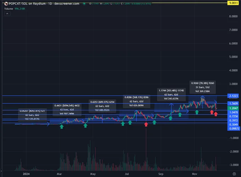The image size is (241, 177).
Task: Select the 2.1223 horizontal line label
Action: 233,96
